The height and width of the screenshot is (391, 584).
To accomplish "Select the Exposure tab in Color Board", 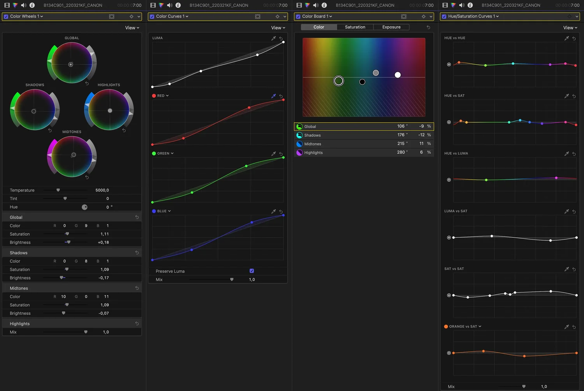I will point(391,27).
